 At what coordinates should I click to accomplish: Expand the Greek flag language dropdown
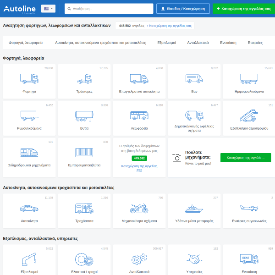point(48,9)
